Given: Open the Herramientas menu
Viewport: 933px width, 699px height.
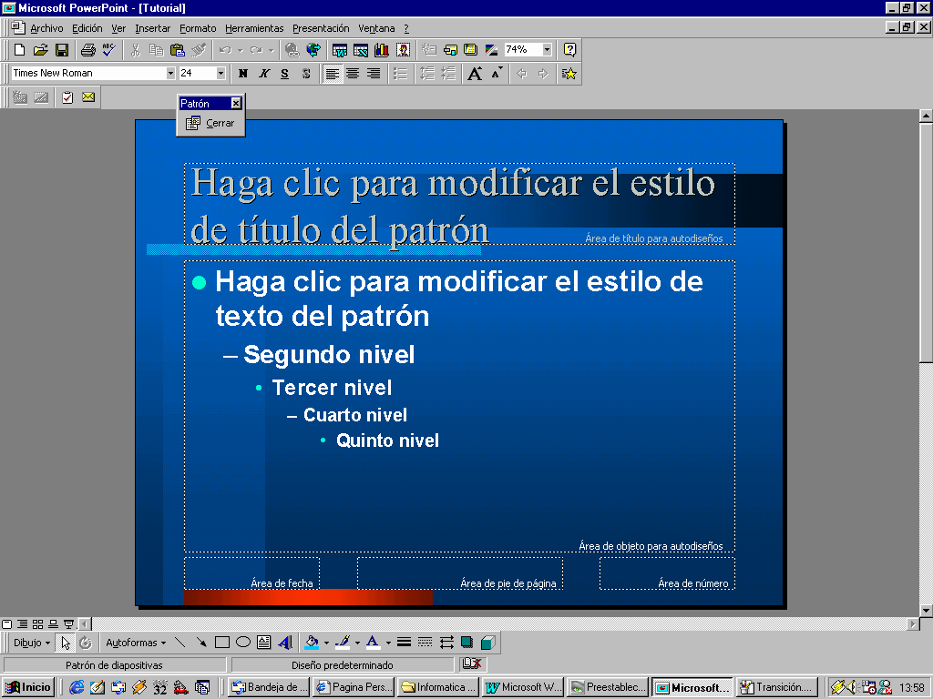Looking at the screenshot, I should 254,28.
